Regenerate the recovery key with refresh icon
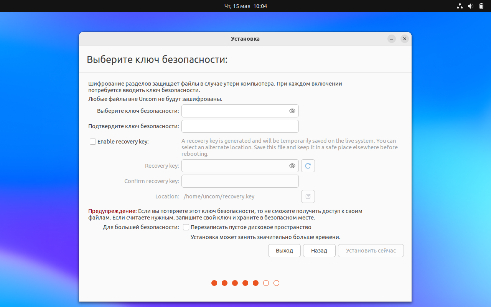491x307 pixels. point(308,166)
